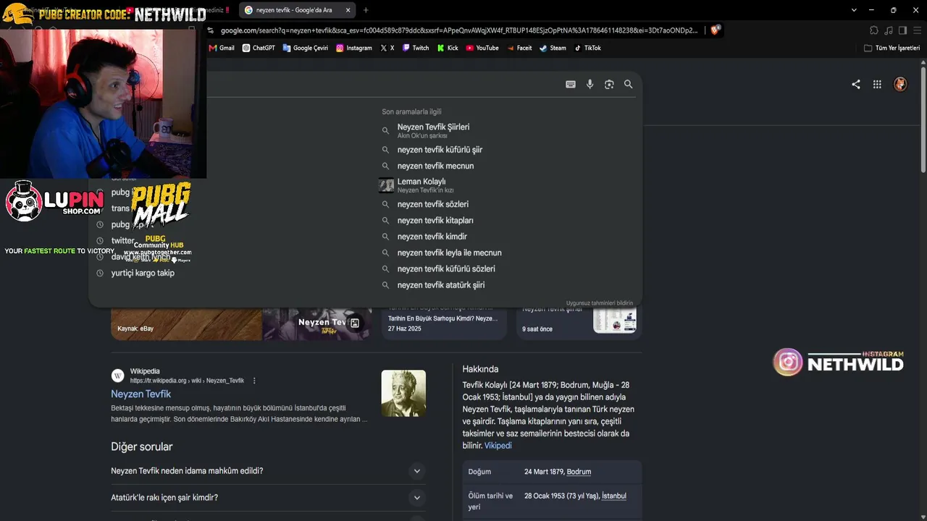Screen dimensions: 927x521
Task: Open the 'İstanbul' death place link
Action: [x=614, y=496]
